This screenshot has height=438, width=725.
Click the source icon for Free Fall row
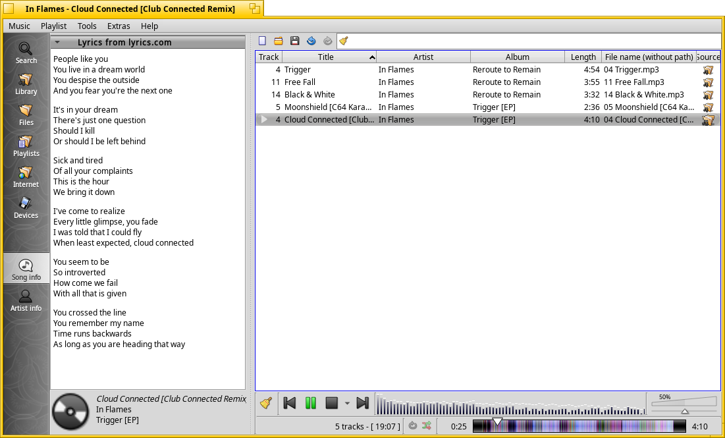708,82
